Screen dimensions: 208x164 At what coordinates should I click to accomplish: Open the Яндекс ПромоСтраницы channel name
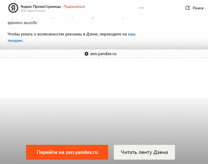click(41, 6)
